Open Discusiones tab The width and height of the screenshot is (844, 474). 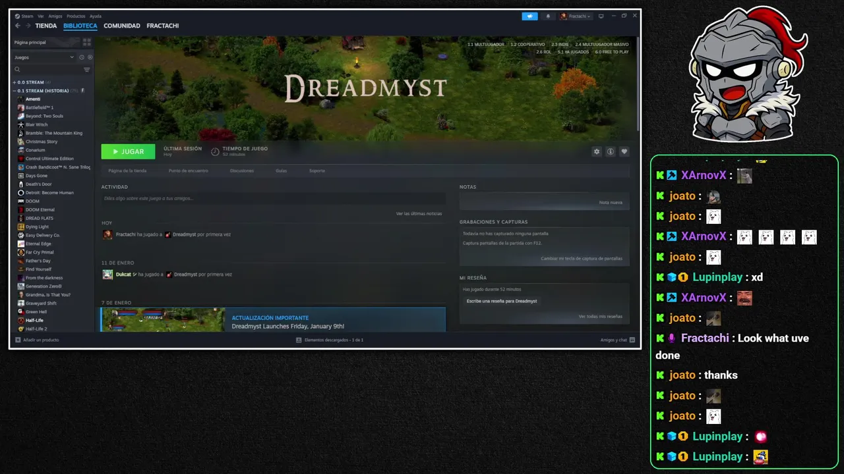coord(242,171)
